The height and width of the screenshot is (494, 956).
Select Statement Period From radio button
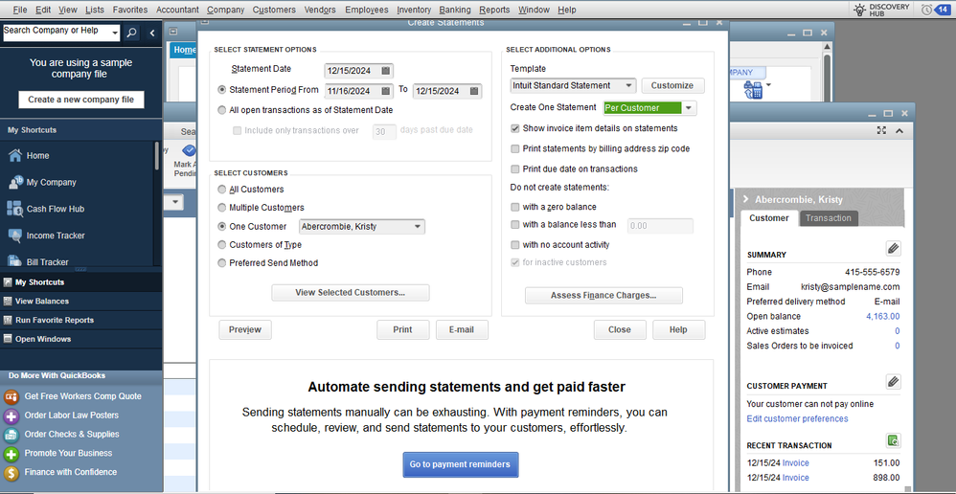click(222, 90)
